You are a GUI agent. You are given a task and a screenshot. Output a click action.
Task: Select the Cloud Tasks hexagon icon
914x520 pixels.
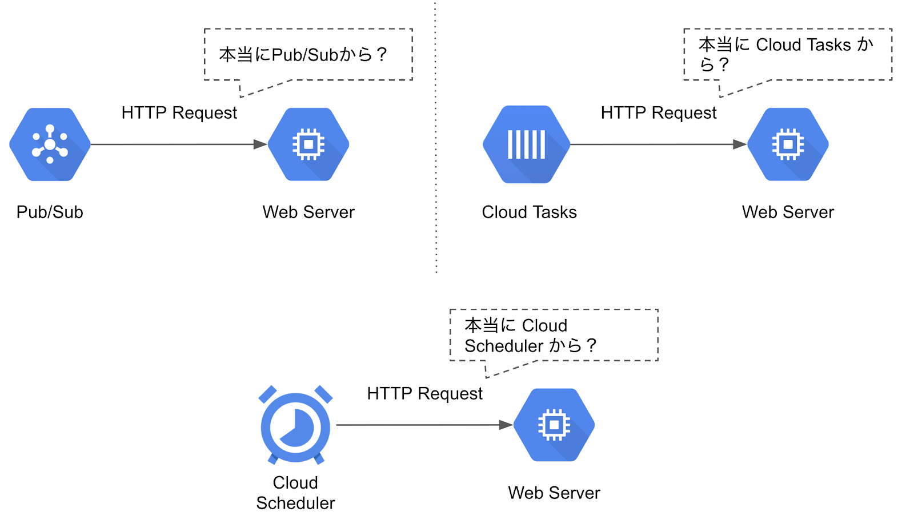click(x=526, y=144)
